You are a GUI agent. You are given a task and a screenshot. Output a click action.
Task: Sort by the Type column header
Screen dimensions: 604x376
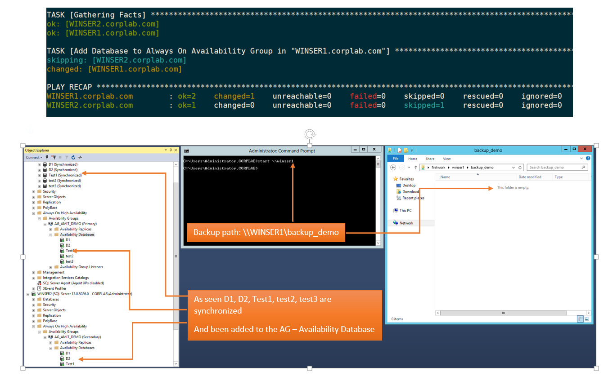tap(570, 177)
